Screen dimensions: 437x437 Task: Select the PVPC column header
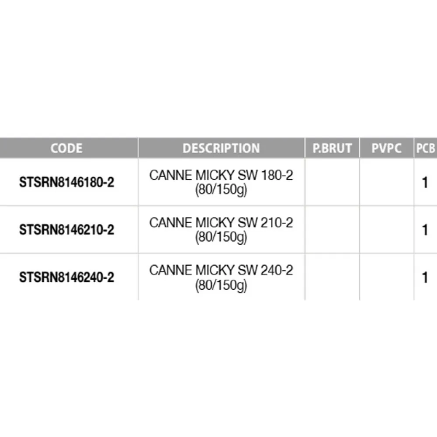tap(386, 148)
